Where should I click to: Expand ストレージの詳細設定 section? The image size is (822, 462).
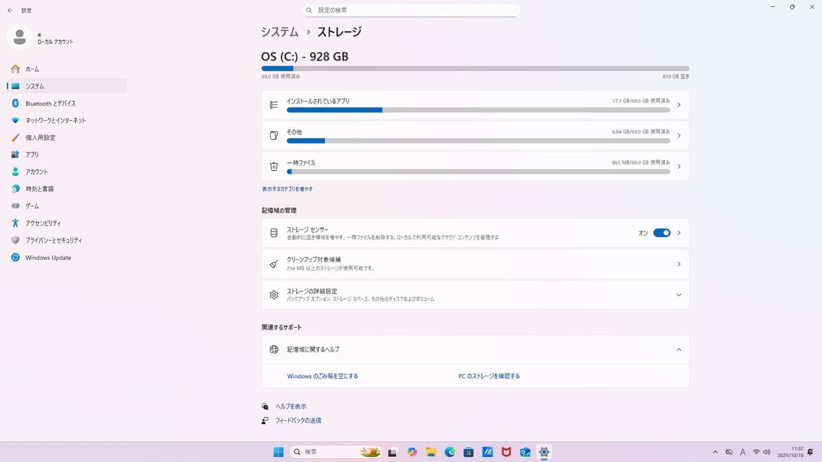679,295
